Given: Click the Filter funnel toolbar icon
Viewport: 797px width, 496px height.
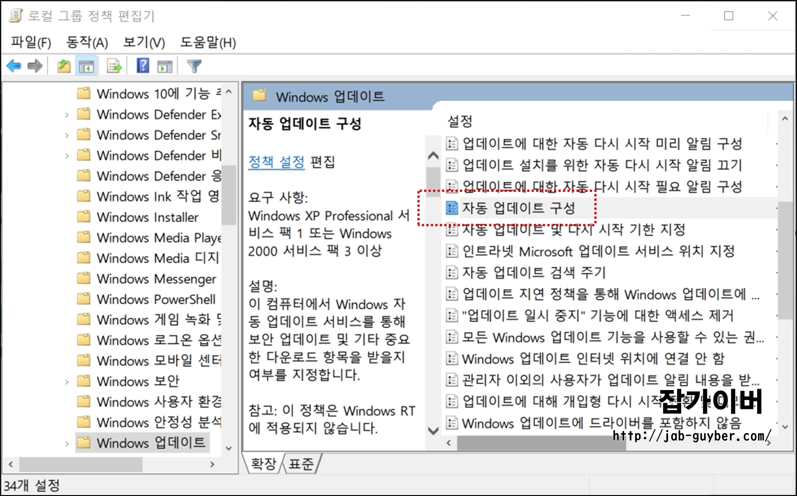Looking at the screenshot, I should coord(194,66).
